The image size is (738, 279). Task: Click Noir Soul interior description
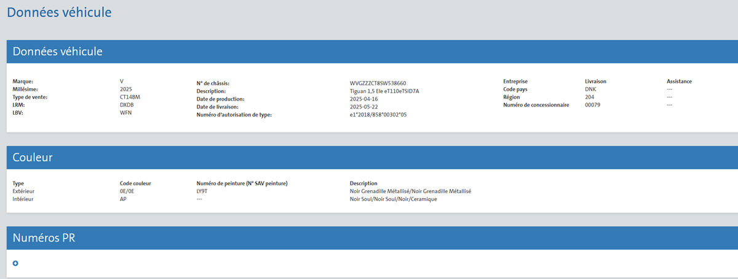click(393, 199)
